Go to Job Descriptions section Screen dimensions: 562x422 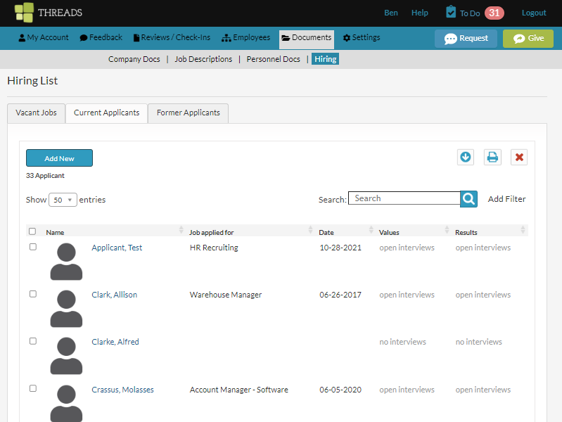203,59
